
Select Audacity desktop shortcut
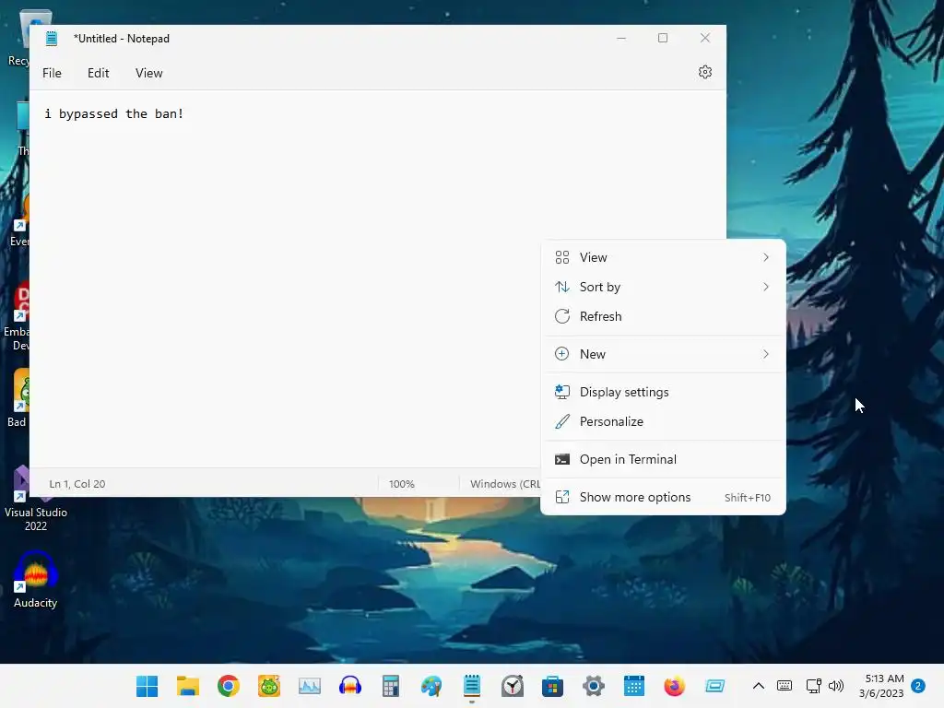(x=36, y=580)
